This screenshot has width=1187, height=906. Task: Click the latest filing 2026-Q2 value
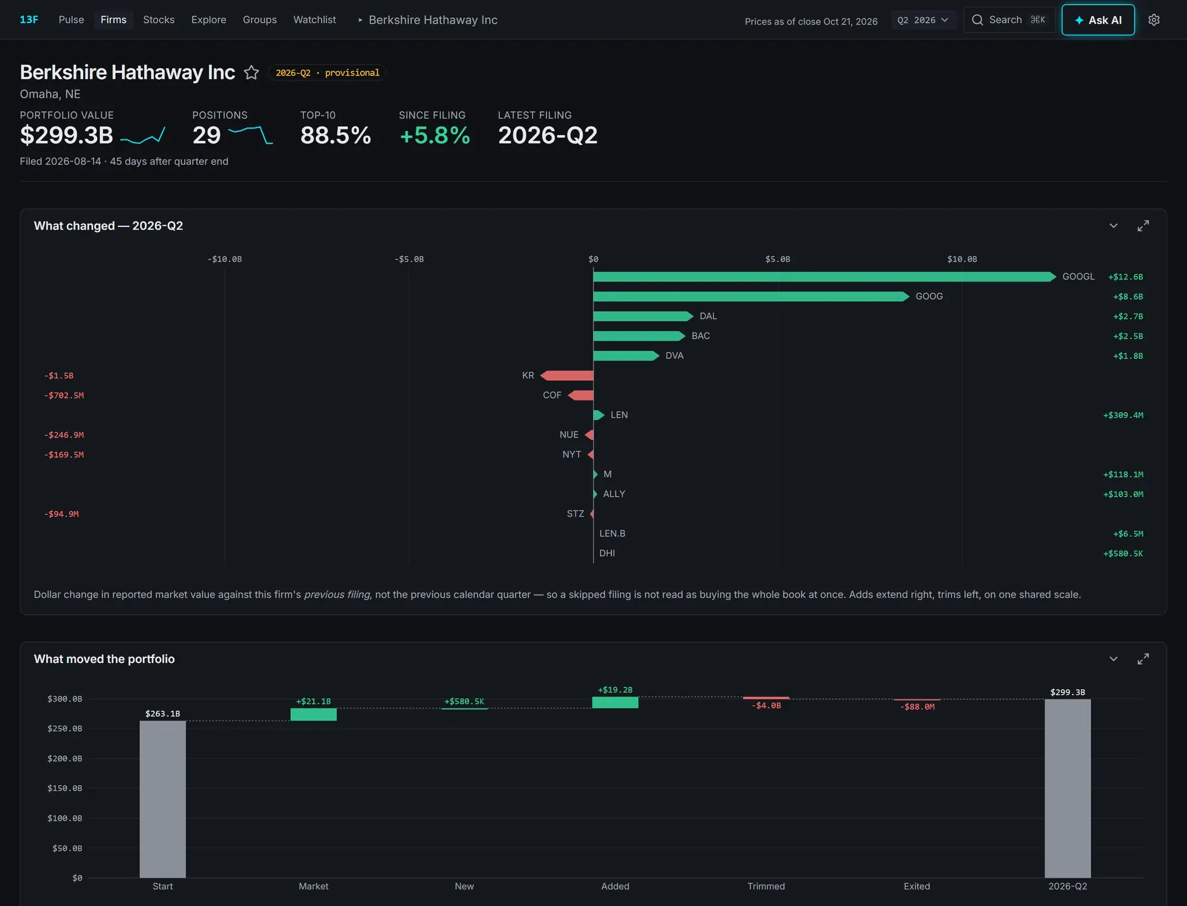[548, 135]
